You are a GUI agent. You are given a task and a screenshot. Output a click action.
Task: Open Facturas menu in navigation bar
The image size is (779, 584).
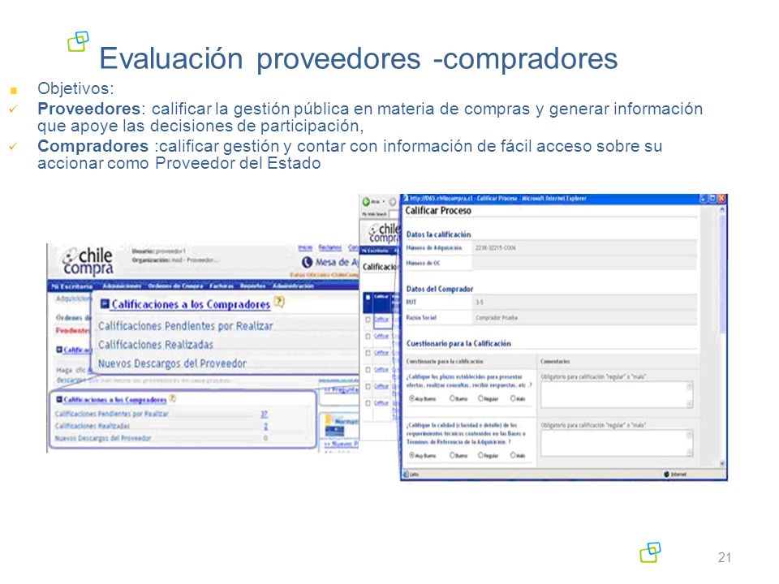[222, 286]
